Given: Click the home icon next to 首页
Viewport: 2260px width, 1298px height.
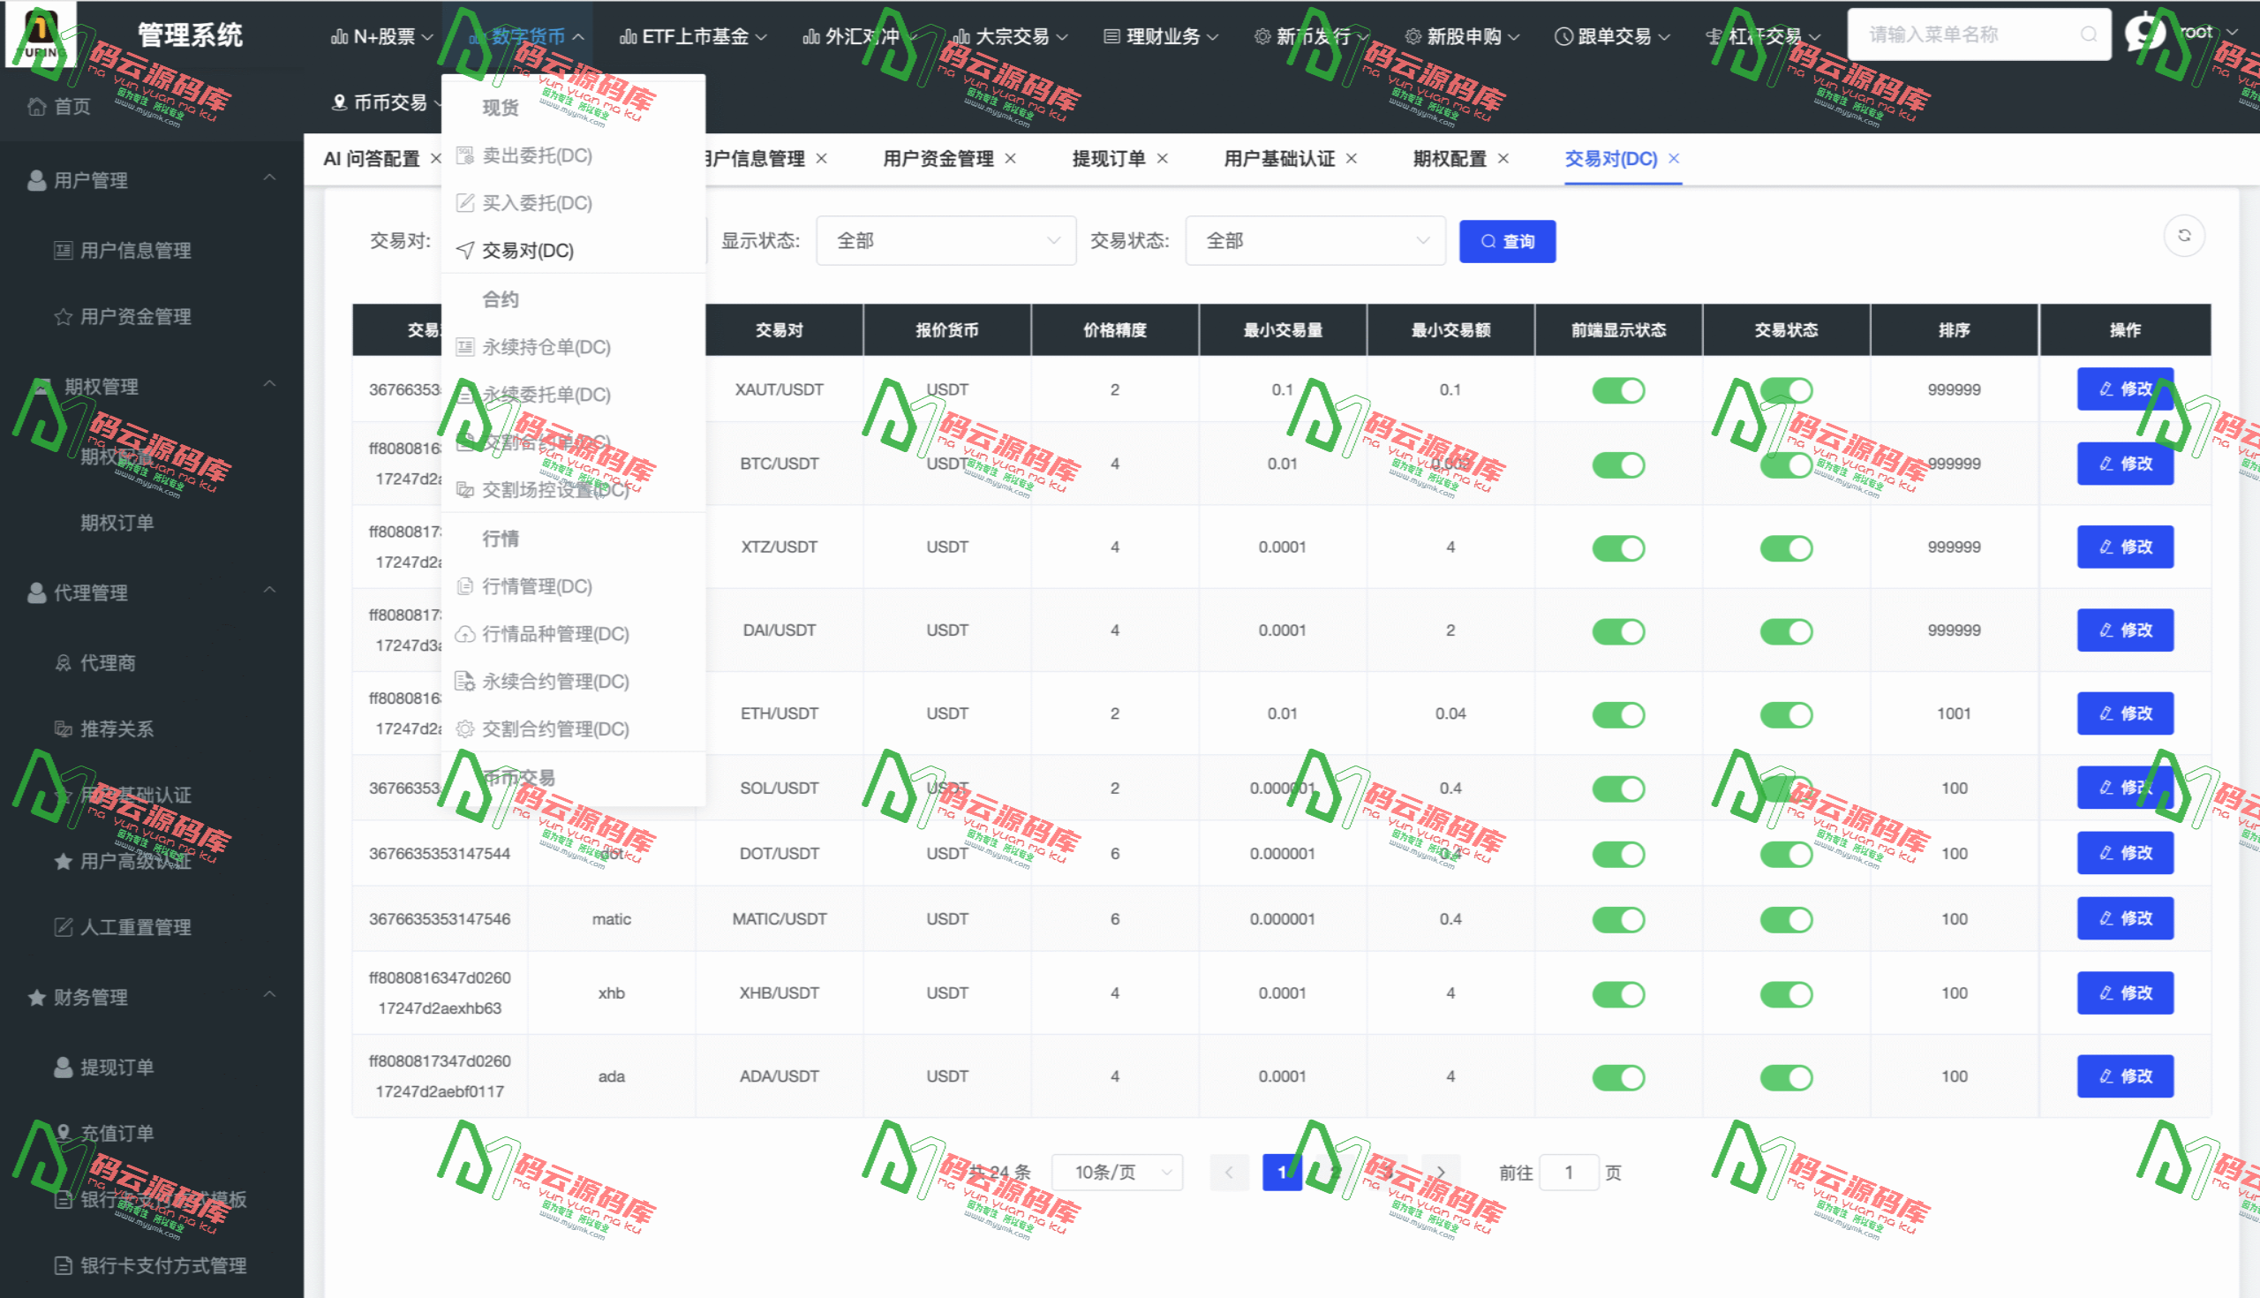Looking at the screenshot, I should point(36,107).
